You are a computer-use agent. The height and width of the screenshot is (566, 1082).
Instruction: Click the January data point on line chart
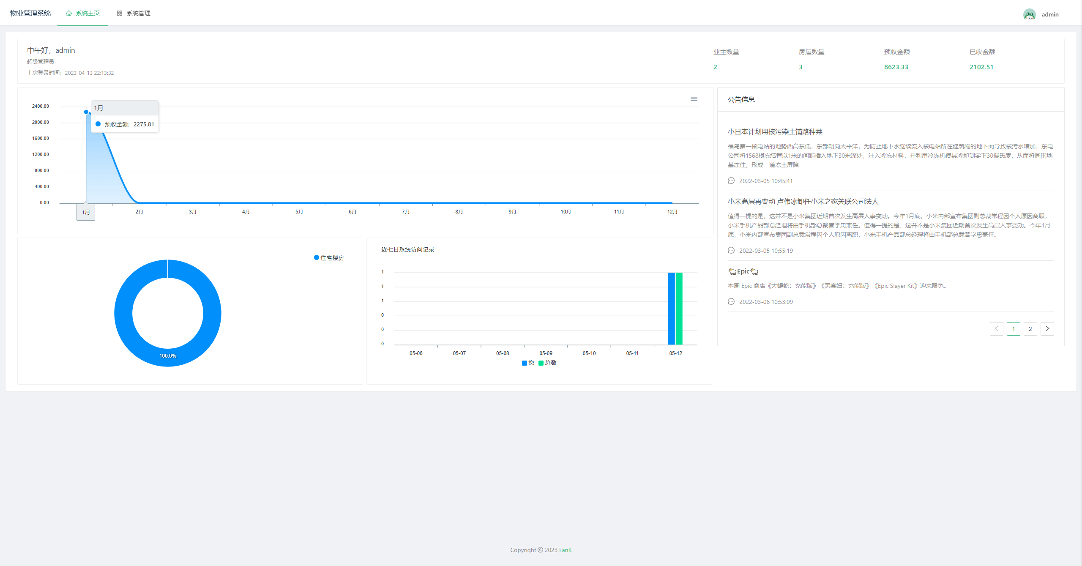[86, 112]
